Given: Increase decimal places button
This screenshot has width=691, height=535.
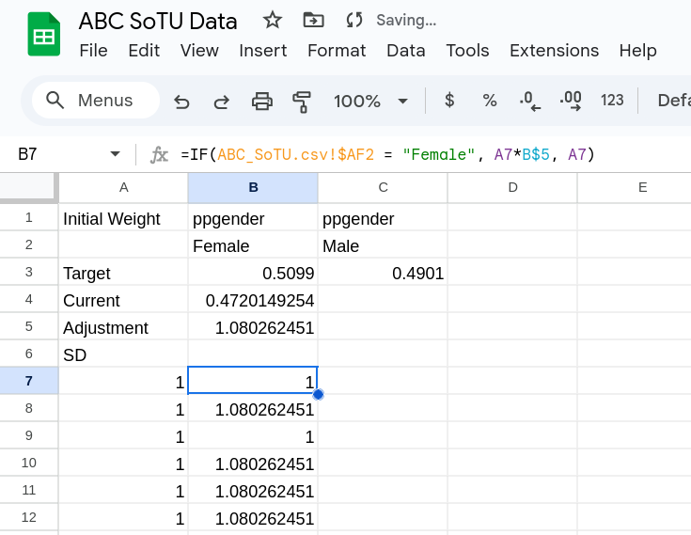Looking at the screenshot, I should pos(571,101).
